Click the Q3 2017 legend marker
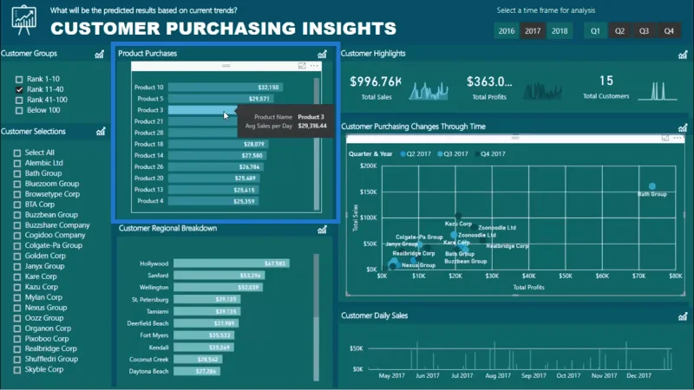The height and width of the screenshot is (390, 694). coord(440,154)
